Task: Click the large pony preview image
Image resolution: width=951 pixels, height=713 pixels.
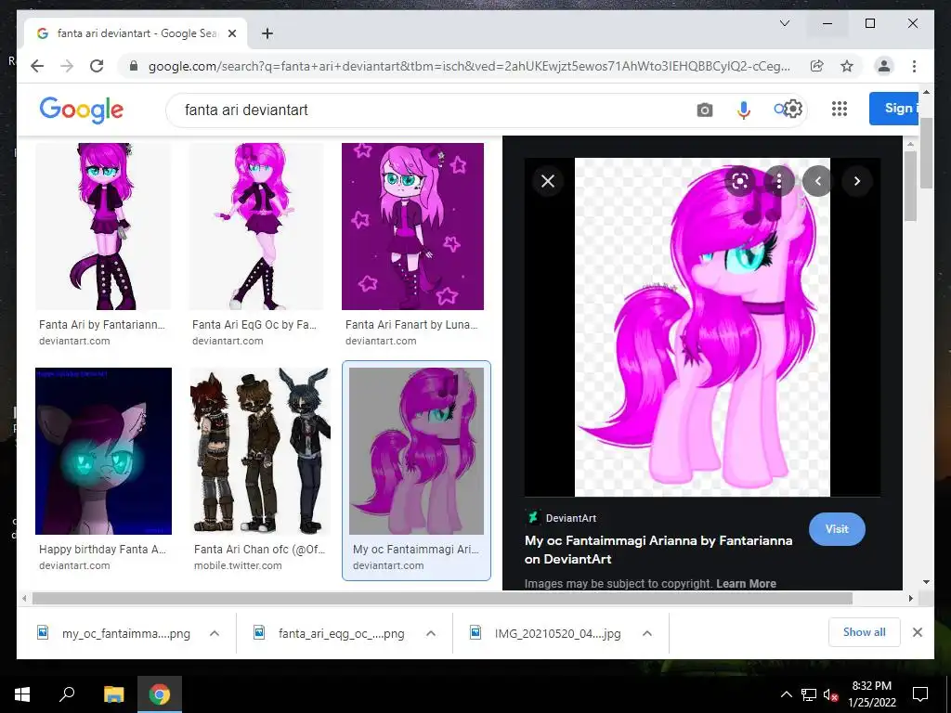Action: (x=702, y=327)
